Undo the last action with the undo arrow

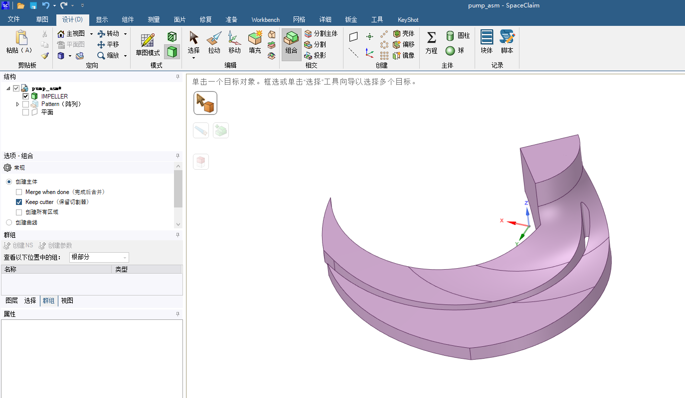[x=45, y=5]
